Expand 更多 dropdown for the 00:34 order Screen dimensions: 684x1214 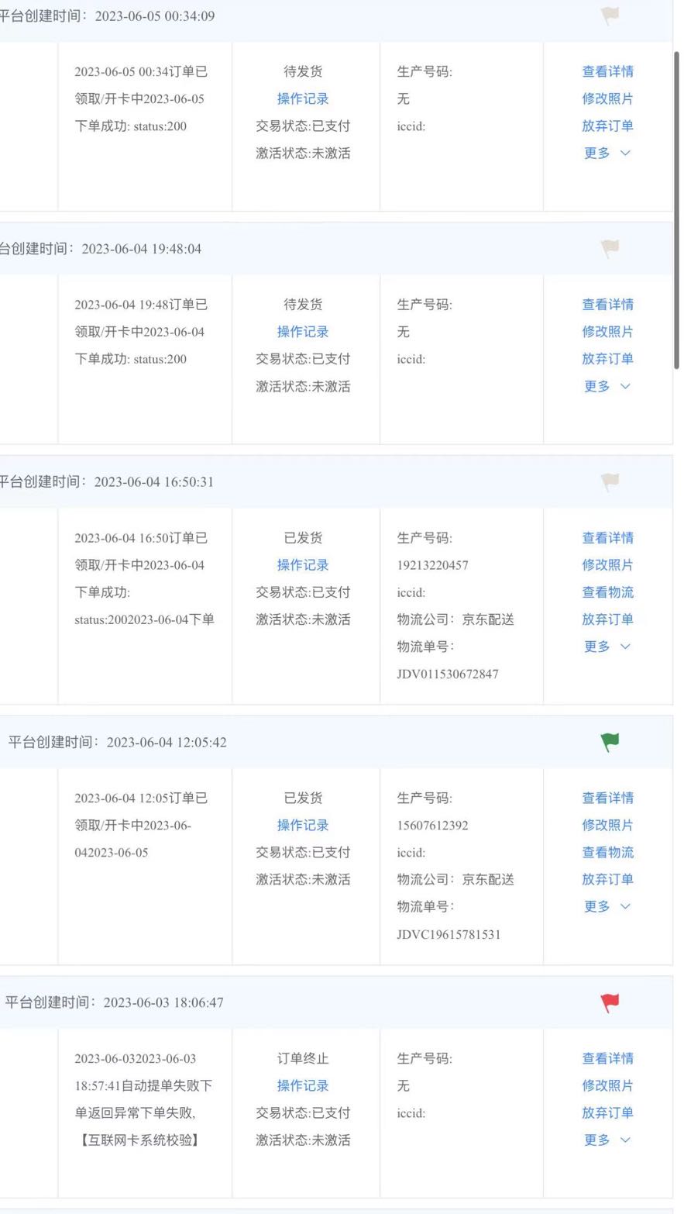click(607, 153)
